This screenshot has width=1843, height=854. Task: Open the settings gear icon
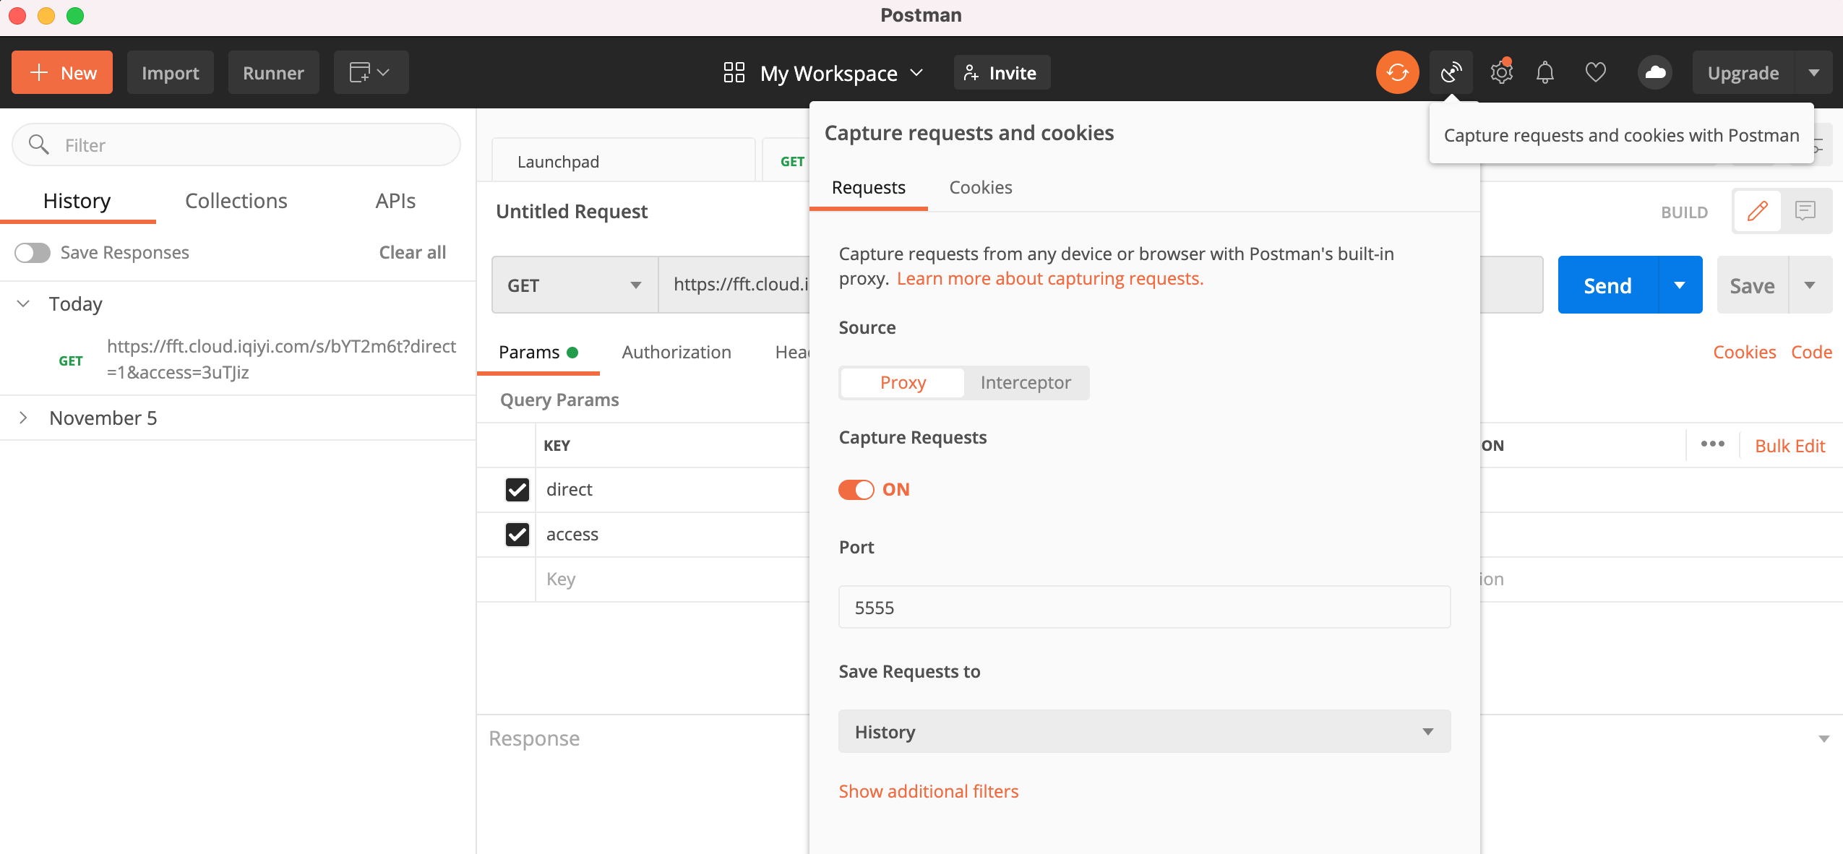point(1501,73)
